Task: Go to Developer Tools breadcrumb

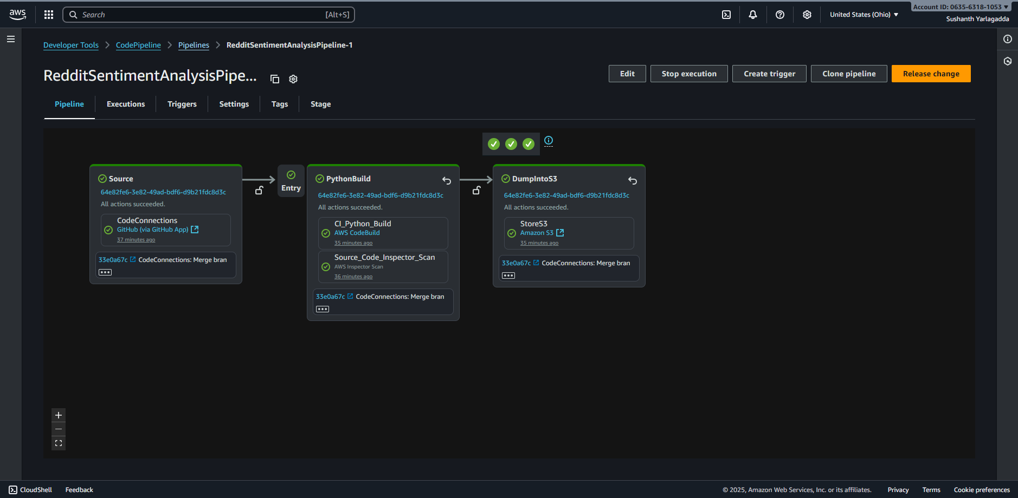Action: (71, 45)
